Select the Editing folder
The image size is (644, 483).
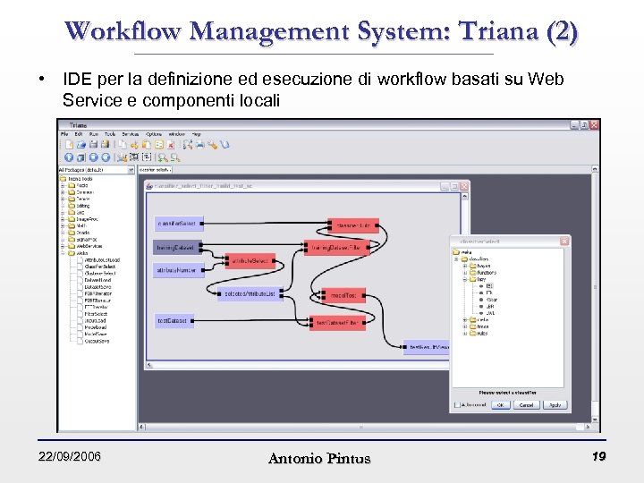click(79, 206)
